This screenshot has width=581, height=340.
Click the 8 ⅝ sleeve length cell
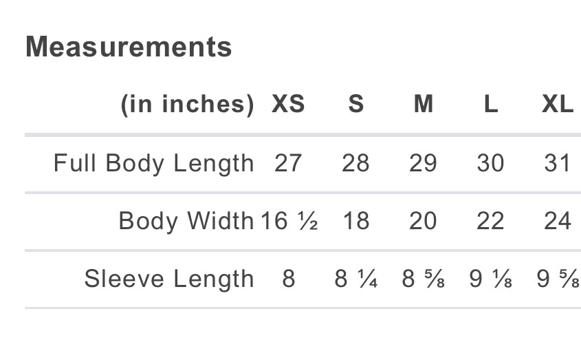pos(423,279)
